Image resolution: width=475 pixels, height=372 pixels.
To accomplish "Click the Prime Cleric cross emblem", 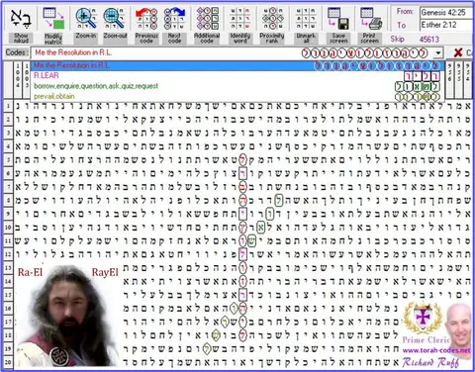I will coord(423,318).
